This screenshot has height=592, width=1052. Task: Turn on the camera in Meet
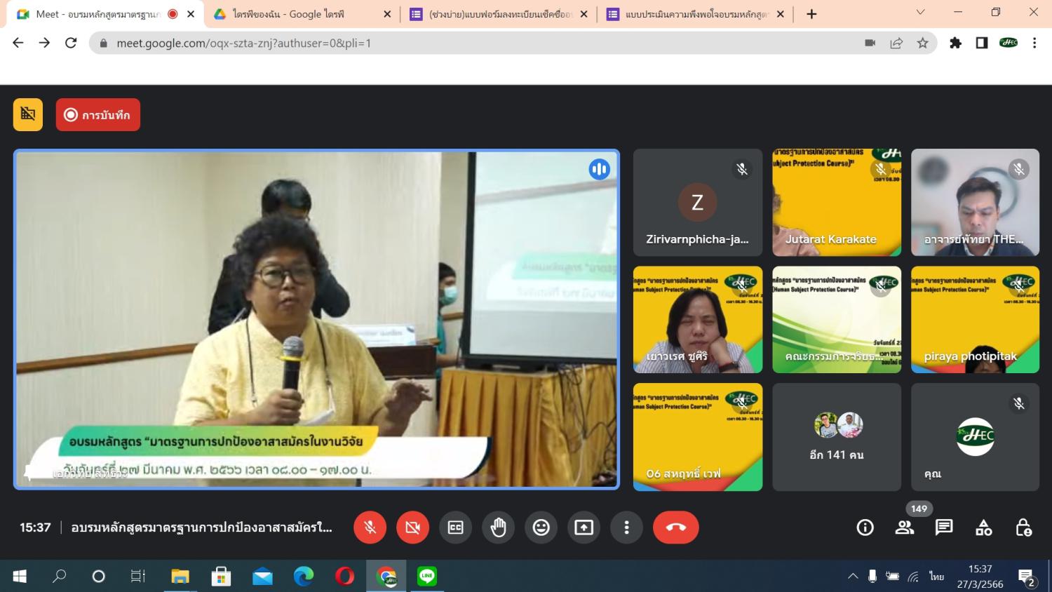pos(412,527)
